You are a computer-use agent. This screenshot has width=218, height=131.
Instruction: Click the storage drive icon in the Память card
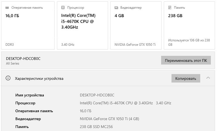pyautogui.click(x=170, y=8)
